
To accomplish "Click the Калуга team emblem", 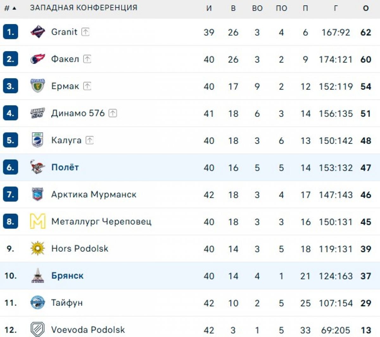I will [38, 140].
